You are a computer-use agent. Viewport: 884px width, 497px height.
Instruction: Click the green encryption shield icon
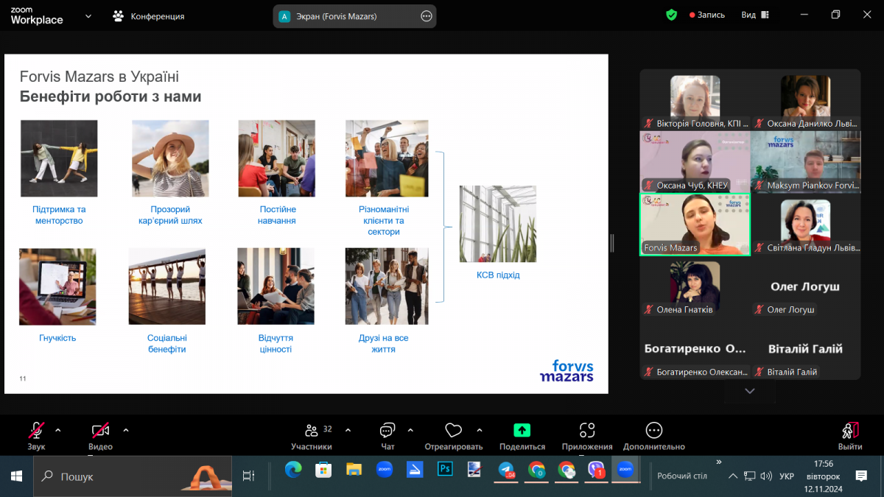(671, 15)
